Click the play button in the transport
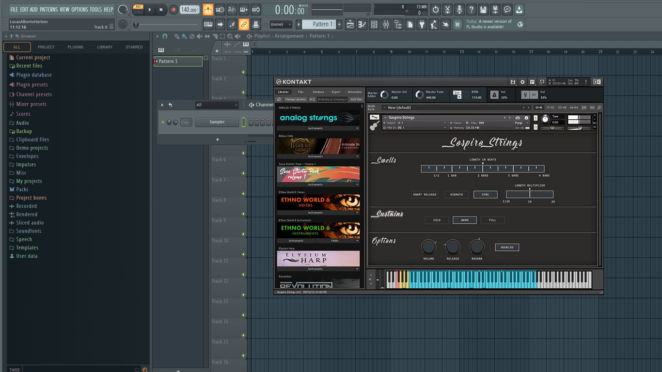This screenshot has height=372, width=662. 150,9
